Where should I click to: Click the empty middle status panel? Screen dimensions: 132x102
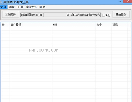(55, 15)
